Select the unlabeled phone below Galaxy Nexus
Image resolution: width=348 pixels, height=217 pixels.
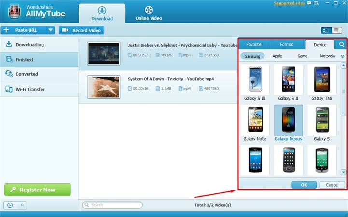click(288, 160)
